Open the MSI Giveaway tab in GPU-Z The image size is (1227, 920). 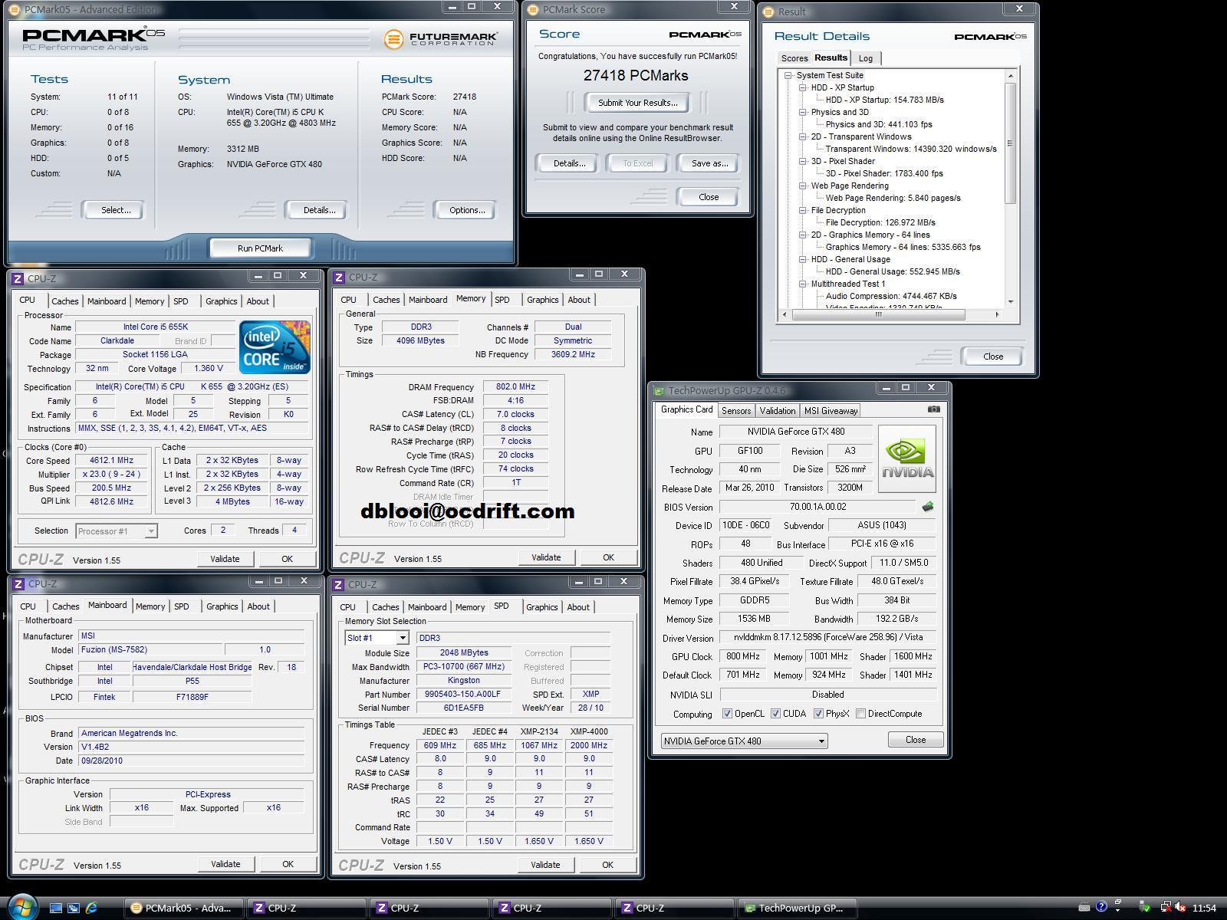point(831,411)
